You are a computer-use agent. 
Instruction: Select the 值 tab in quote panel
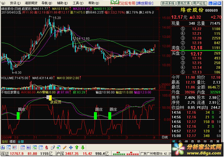[x=211, y=141]
